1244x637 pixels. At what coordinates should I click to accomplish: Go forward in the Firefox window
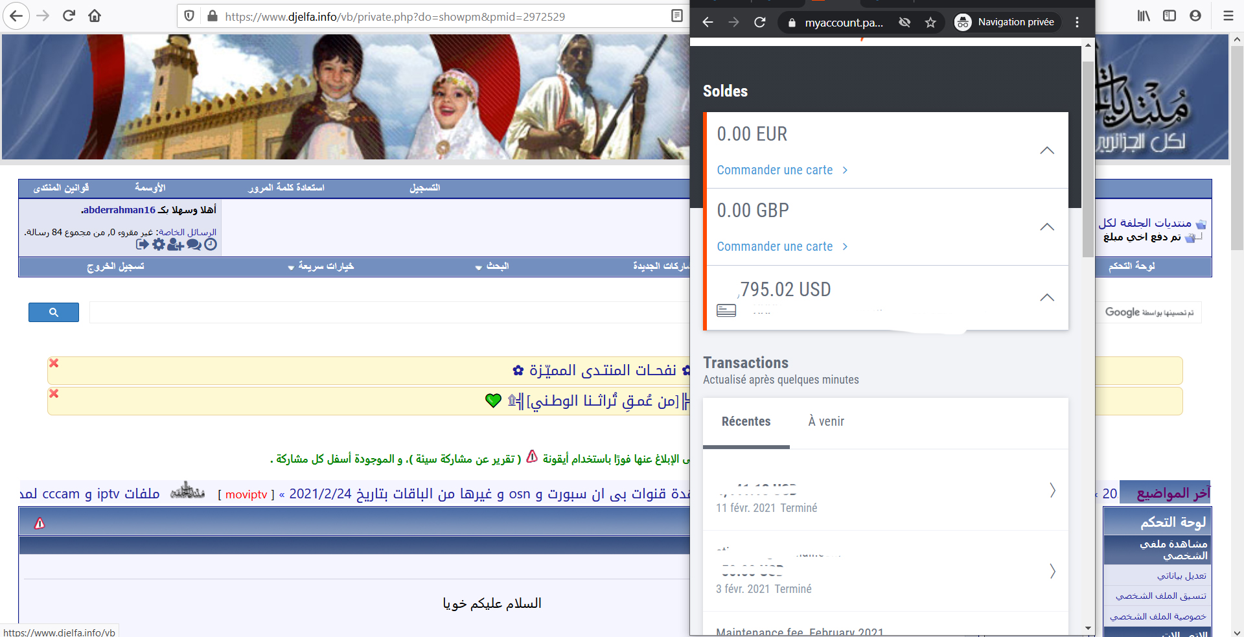43,16
